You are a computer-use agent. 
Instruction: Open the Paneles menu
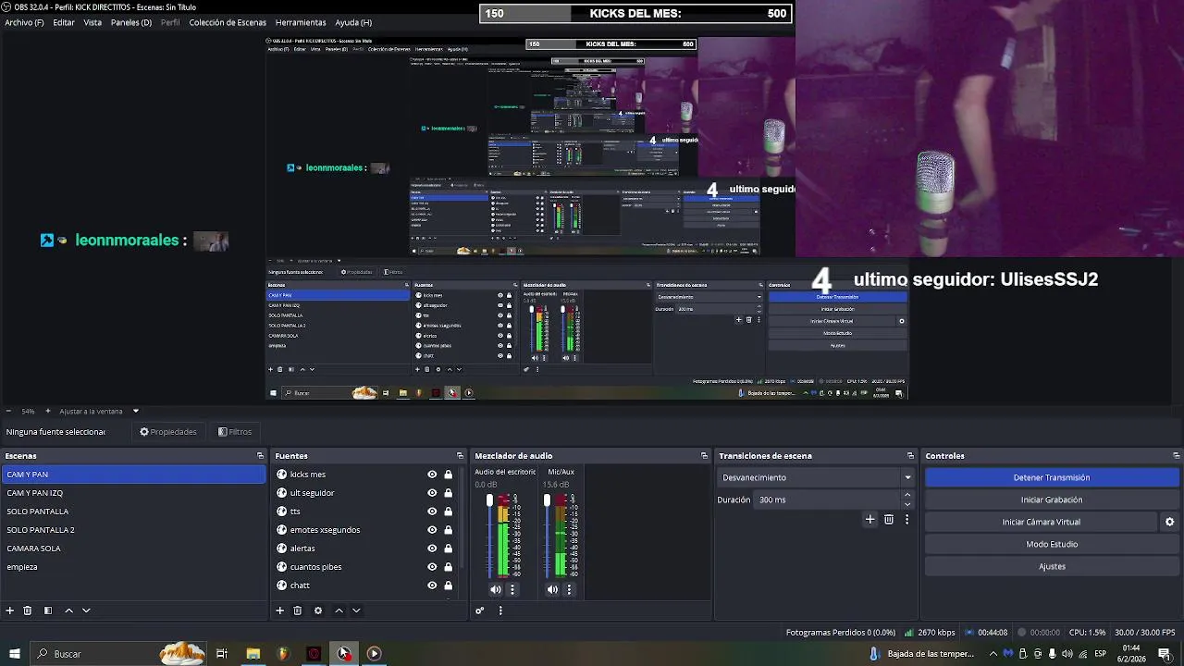click(x=131, y=22)
